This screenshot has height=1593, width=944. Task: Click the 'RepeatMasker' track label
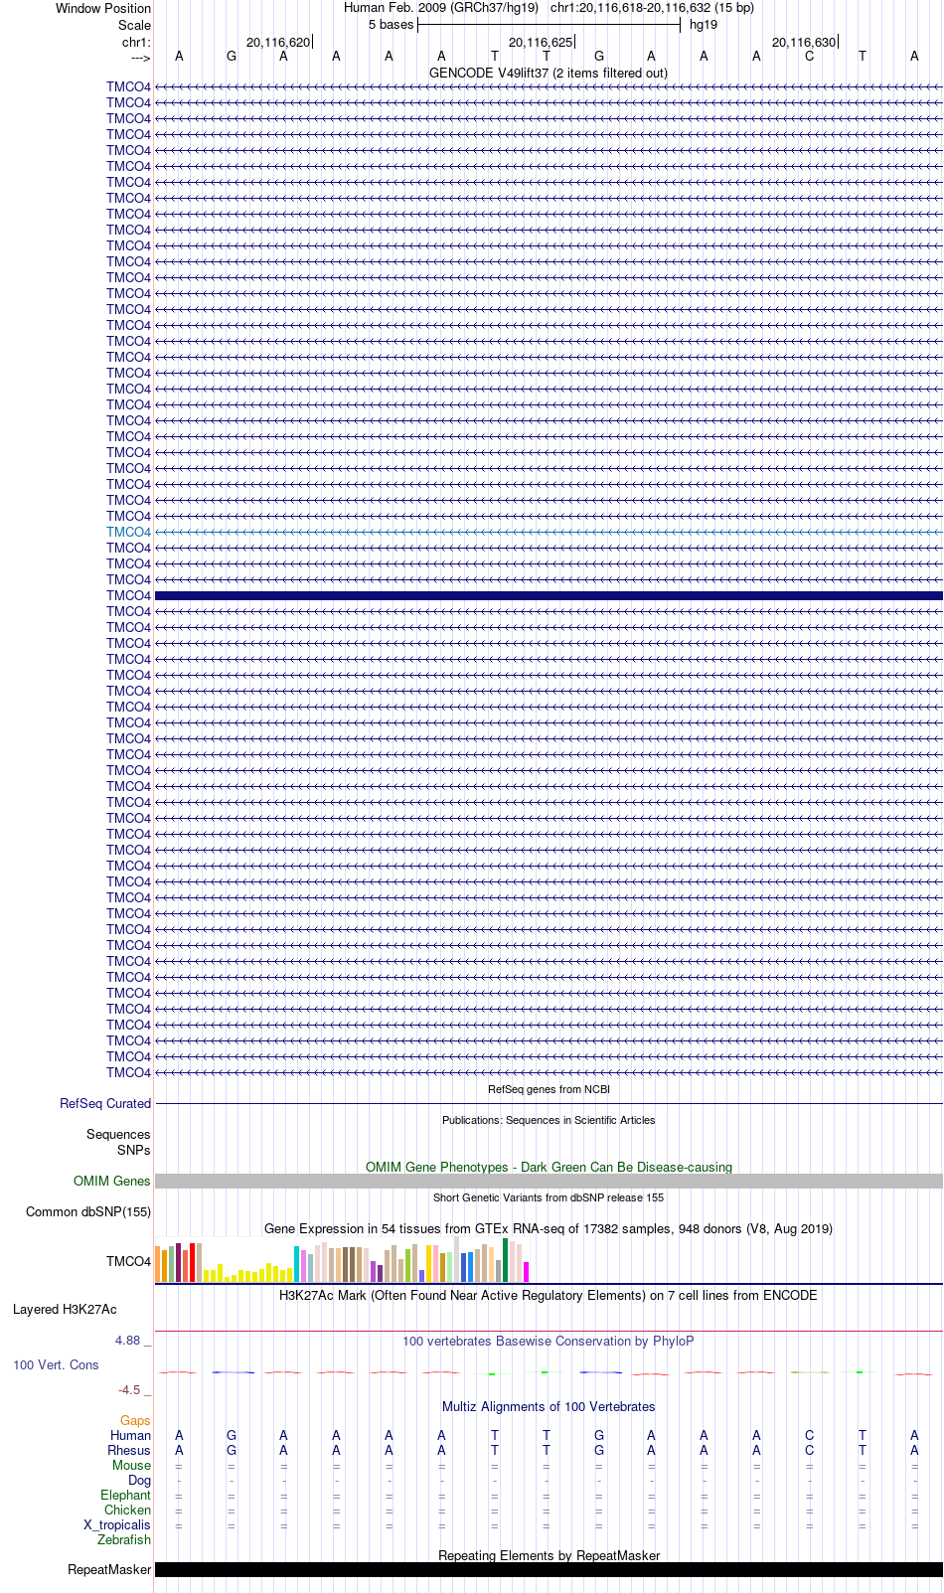109,1570
